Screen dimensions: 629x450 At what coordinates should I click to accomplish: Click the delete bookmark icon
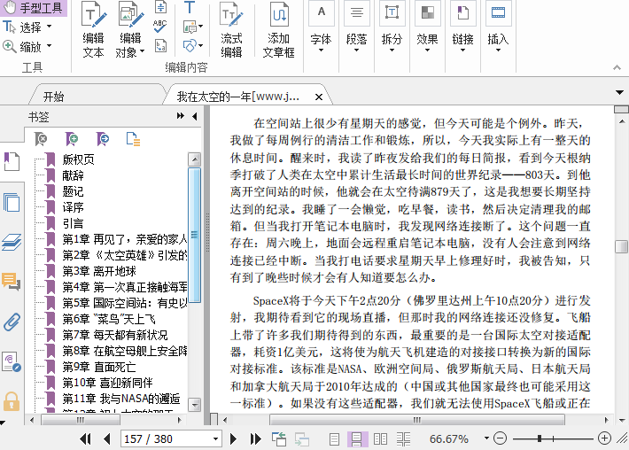tap(41, 139)
